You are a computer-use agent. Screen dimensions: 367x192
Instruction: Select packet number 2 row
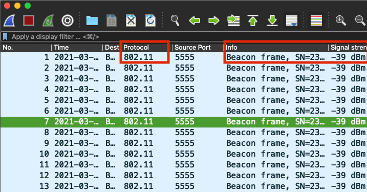pos(183,68)
